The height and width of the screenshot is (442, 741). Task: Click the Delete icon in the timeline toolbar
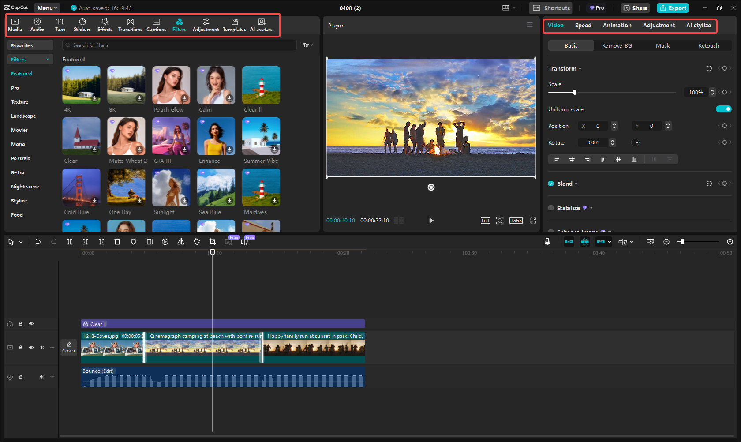117,242
